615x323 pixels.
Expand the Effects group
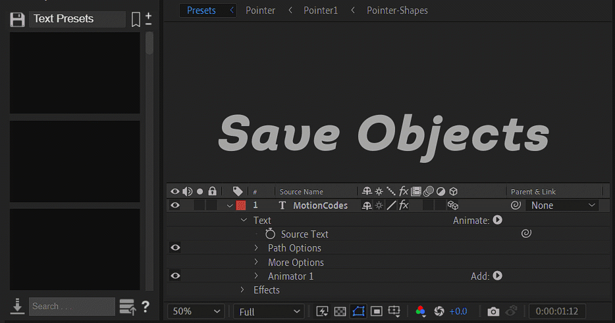(242, 290)
